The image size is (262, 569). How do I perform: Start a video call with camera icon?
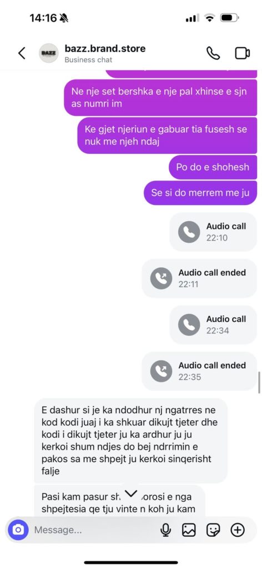pyautogui.click(x=242, y=53)
